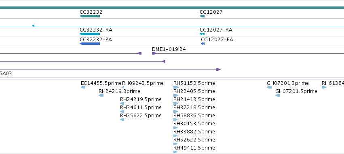Select the GH07201.3prime EST arrow
Image resolution: width=344 pixels, height=154 pixels.
click(x=269, y=87)
